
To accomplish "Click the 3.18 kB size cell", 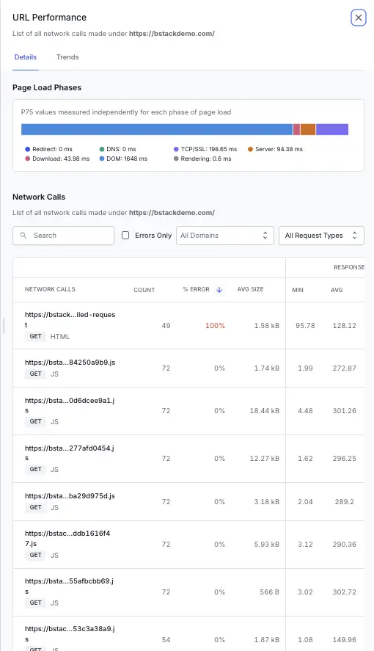I will click(x=267, y=501).
